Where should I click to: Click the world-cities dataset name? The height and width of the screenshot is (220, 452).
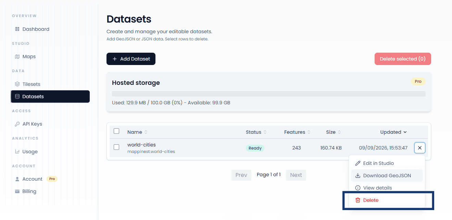click(141, 145)
